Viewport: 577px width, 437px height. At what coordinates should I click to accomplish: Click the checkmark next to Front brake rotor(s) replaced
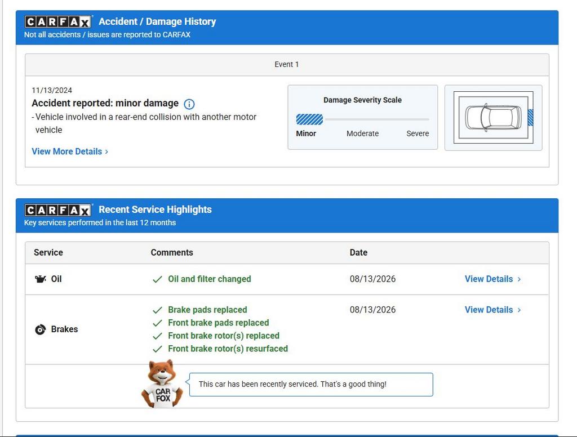[x=157, y=336]
